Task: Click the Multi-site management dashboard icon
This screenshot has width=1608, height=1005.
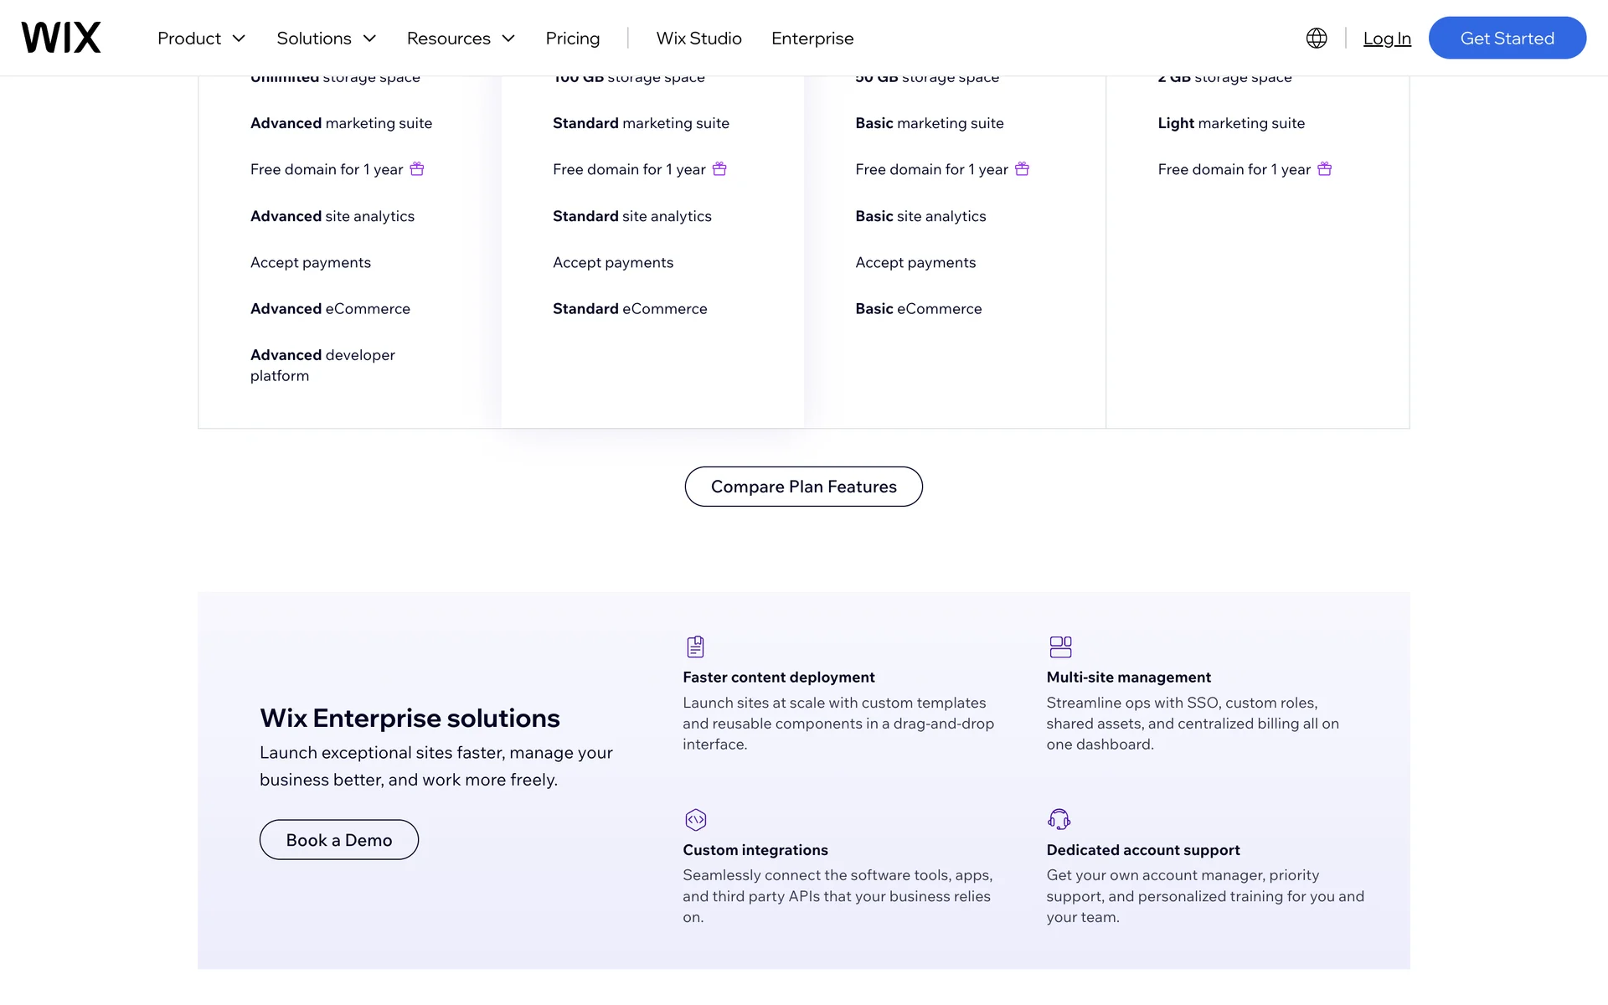Action: tap(1060, 647)
